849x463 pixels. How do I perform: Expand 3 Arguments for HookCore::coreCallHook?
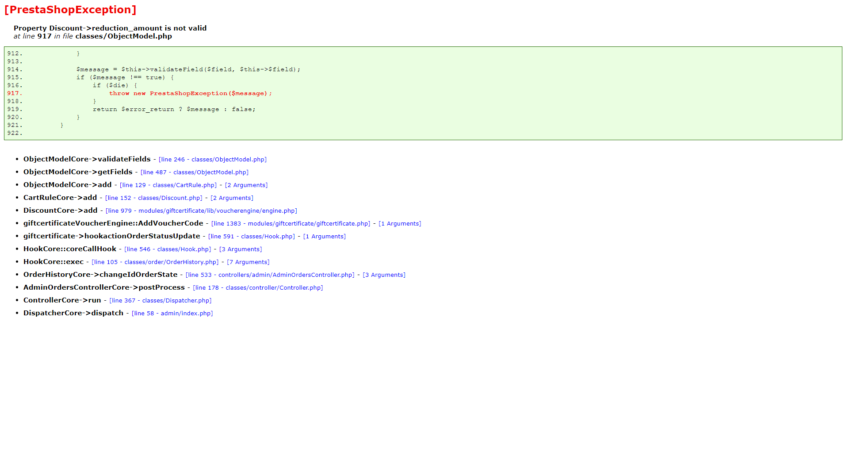point(241,249)
